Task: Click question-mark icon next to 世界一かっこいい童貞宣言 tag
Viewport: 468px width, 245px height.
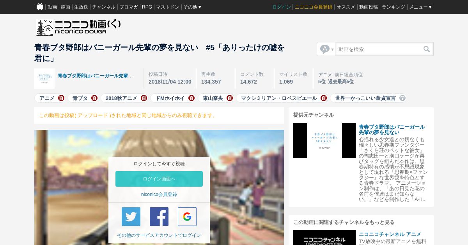Action: [402, 98]
